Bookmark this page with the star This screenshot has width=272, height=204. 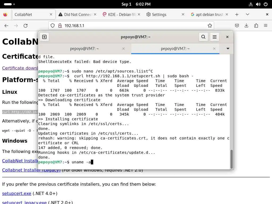[210, 26]
